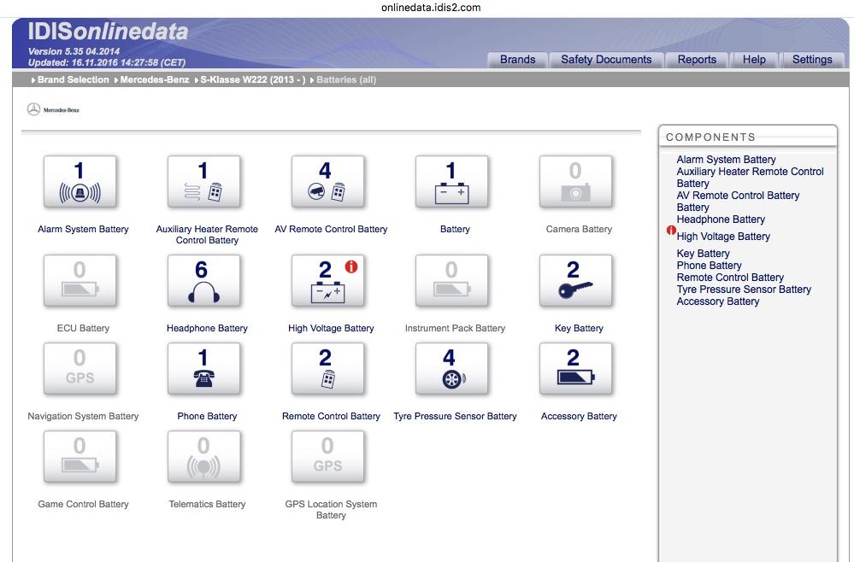
Task: Click the greyed Game Control Battery tile
Action: [80, 457]
